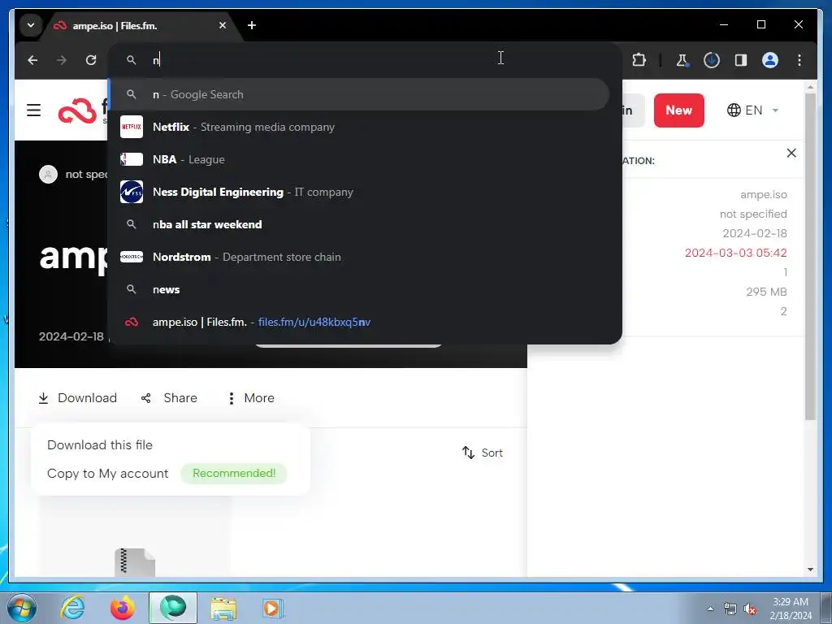
Task: Open the More options menu
Action: (x=251, y=398)
